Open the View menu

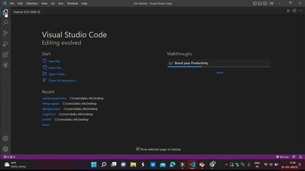click(x=44, y=3)
